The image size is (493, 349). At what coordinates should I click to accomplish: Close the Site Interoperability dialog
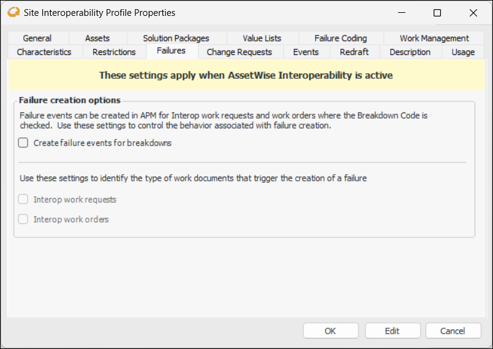coord(473,13)
